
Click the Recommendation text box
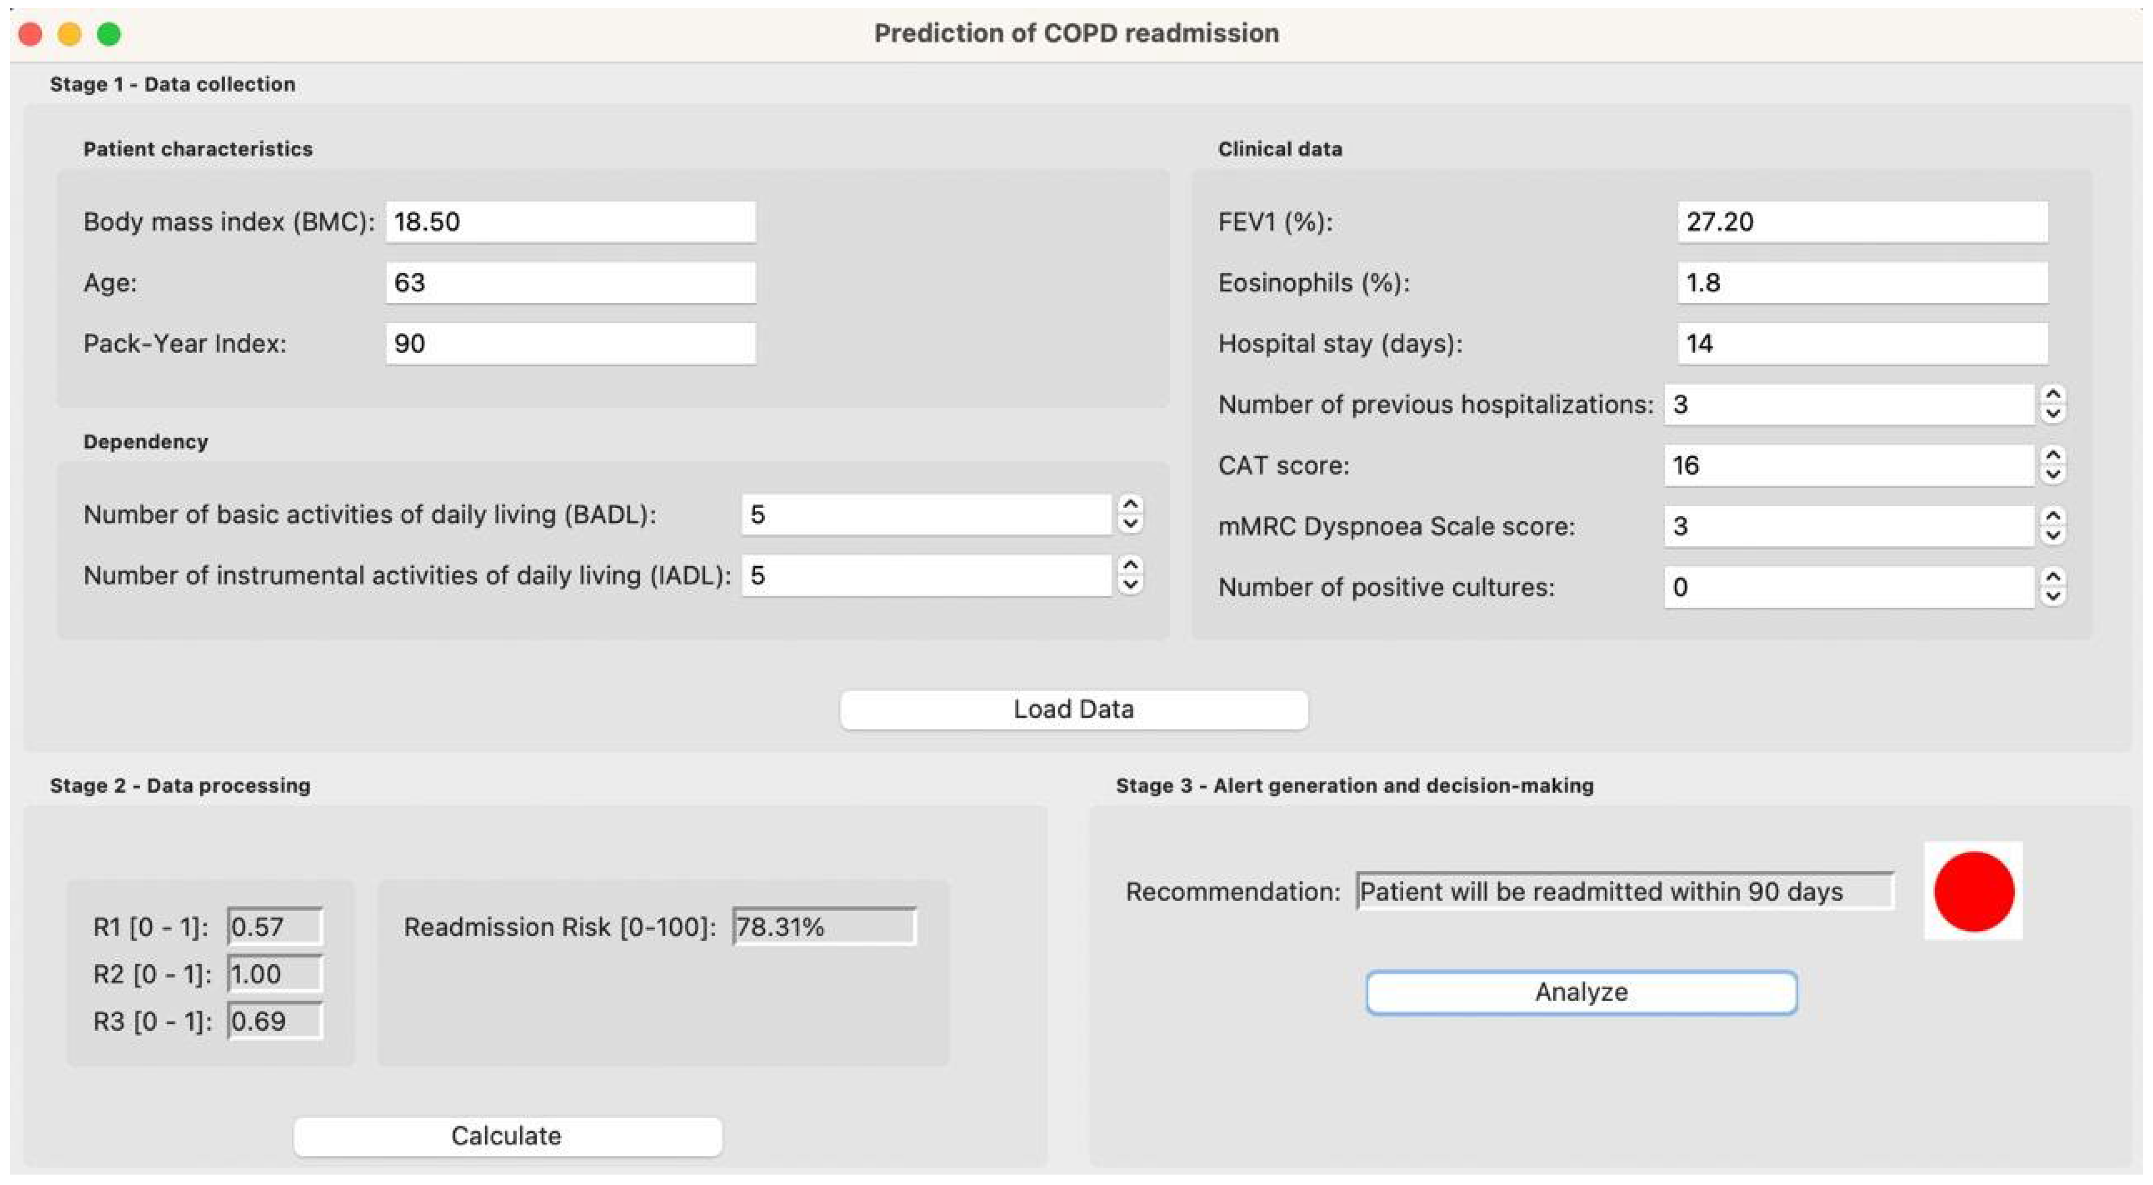point(1624,891)
